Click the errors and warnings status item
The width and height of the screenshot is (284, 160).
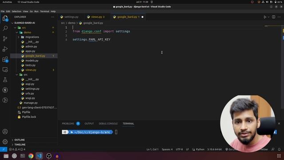pos(17,149)
